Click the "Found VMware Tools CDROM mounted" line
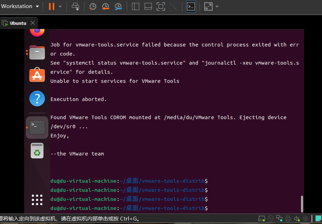322x224 pixels. point(168,117)
